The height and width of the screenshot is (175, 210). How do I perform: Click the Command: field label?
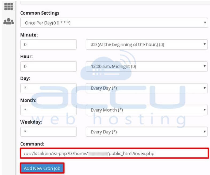coord(32,144)
